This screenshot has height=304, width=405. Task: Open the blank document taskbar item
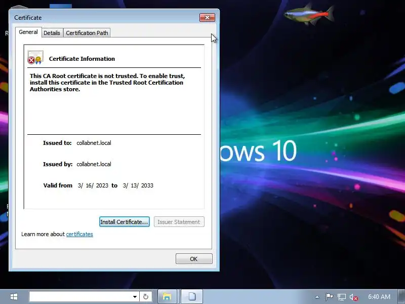192,296
